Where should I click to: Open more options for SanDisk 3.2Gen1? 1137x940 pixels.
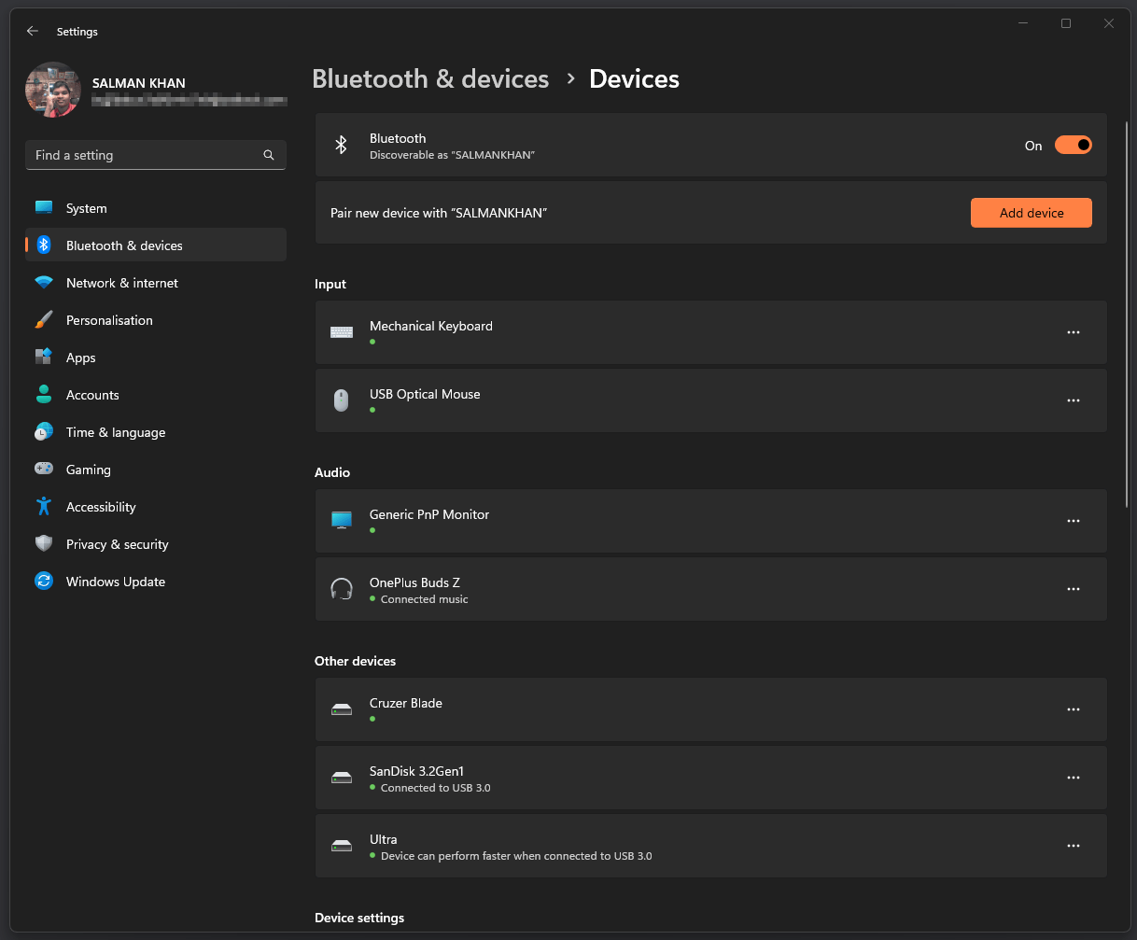click(x=1073, y=778)
